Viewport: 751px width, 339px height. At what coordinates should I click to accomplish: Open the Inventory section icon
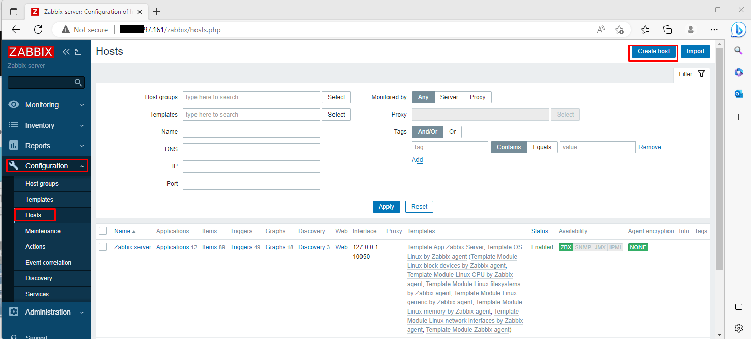(x=14, y=125)
